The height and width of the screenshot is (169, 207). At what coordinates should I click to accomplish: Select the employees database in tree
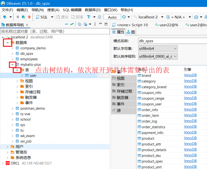click(29, 59)
